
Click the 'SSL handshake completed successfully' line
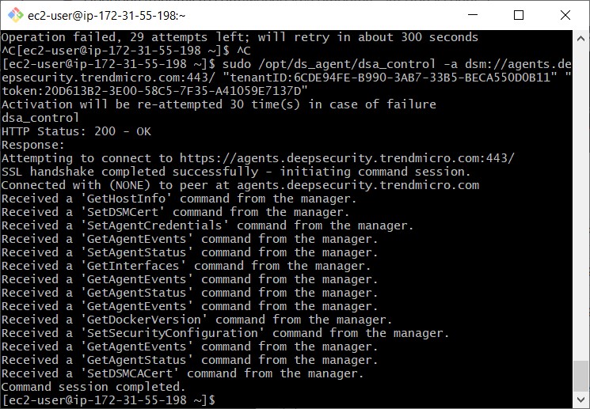(236, 172)
